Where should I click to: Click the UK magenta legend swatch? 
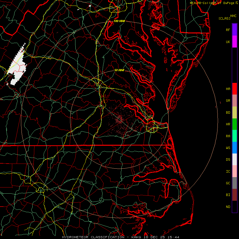(x=234, y=42)
